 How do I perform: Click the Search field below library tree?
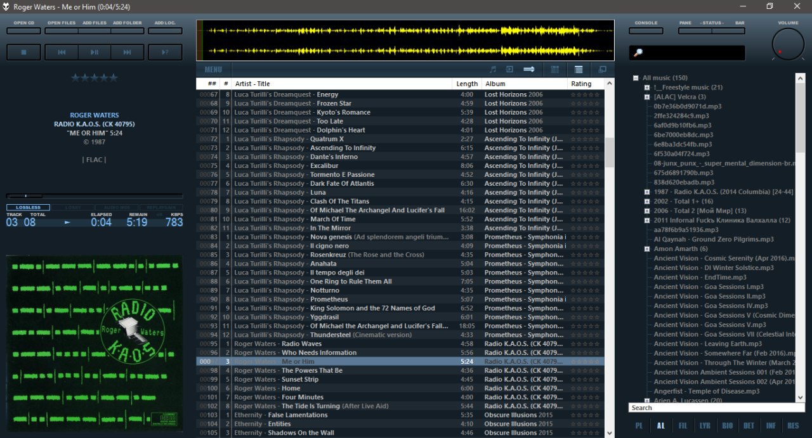tap(717, 408)
